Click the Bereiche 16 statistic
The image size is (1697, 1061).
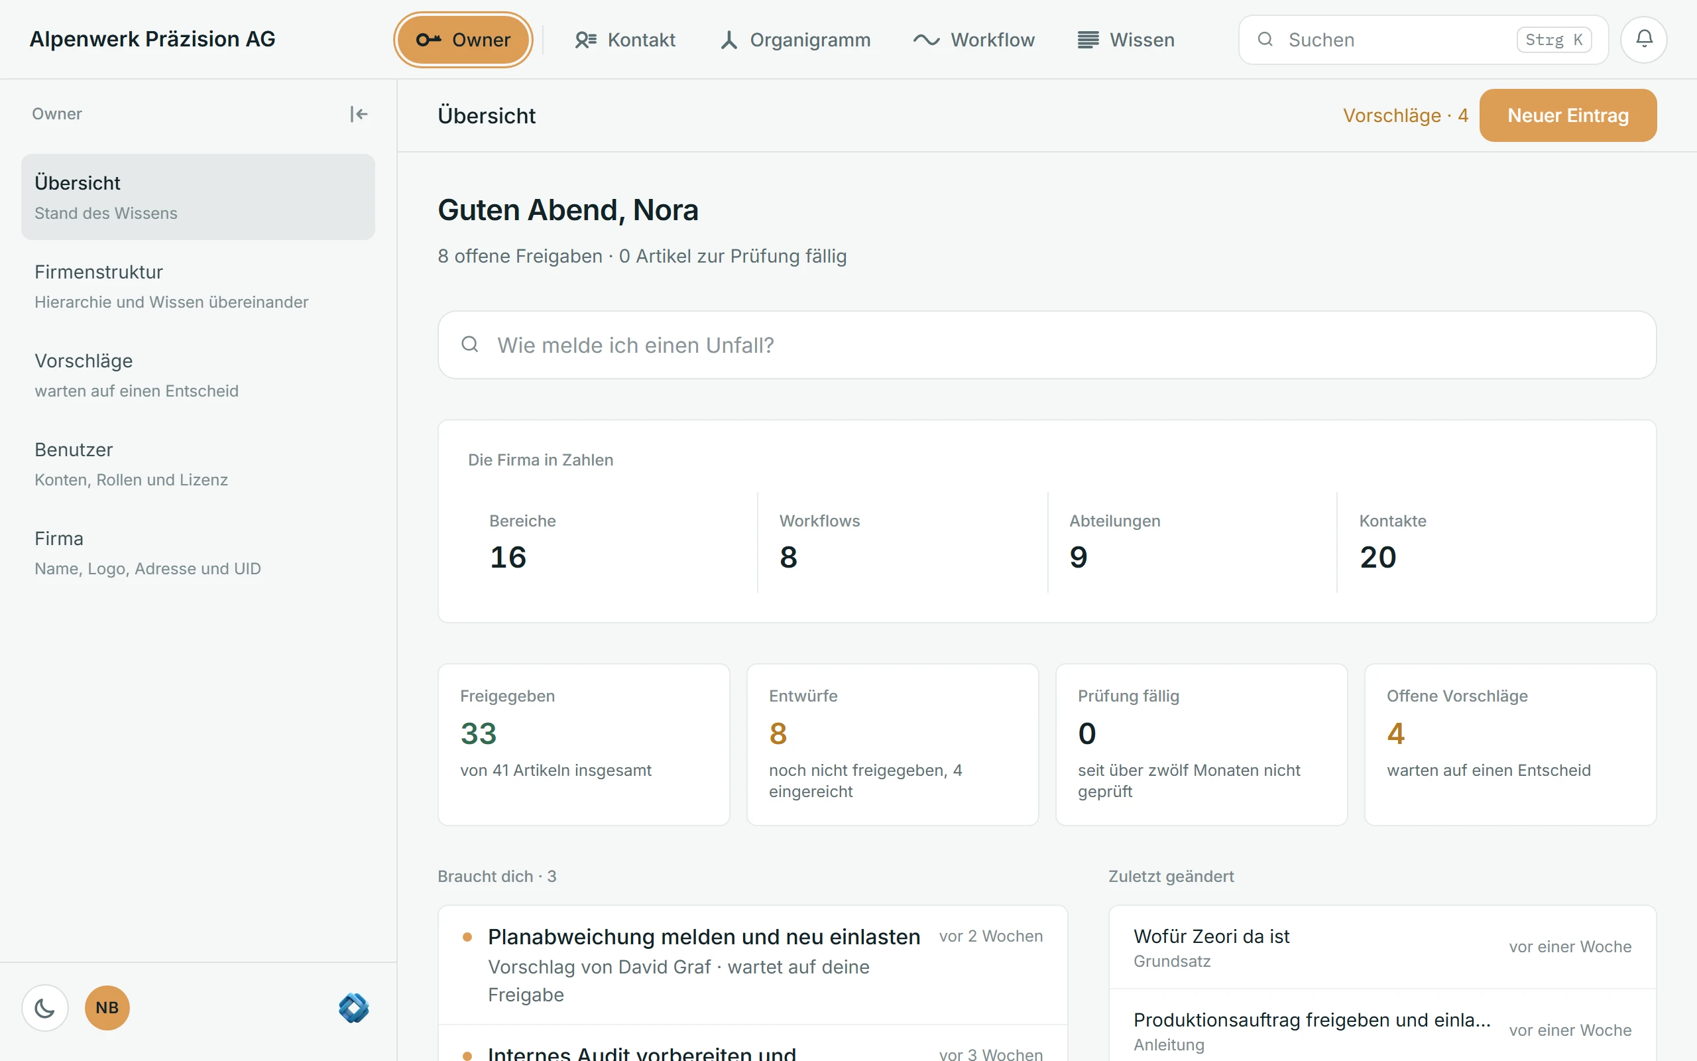[613, 542]
